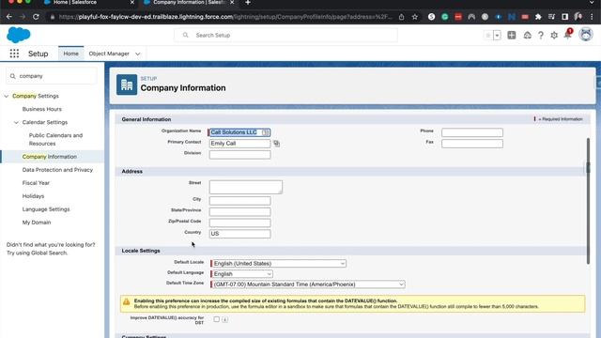Open Holidays settings
The width and height of the screenshot is (601, 338).
[x=33, y=196]
